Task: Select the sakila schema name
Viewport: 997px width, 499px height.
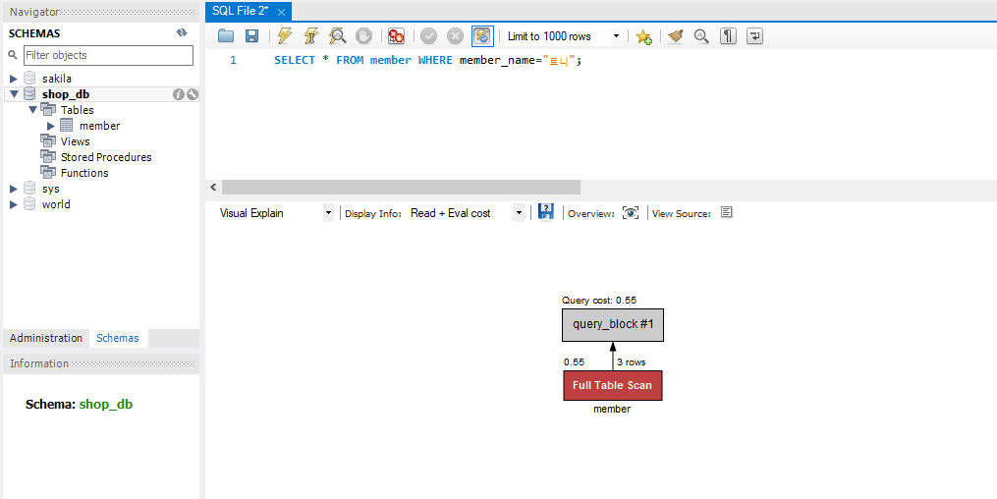Action: click(x=57, y=79)
